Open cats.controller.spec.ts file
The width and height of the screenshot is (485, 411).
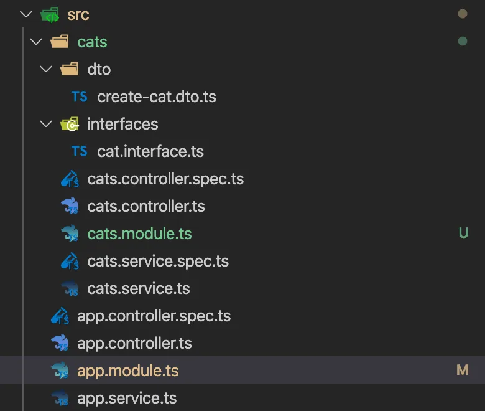pyautogui.click(x=165, y=179)
